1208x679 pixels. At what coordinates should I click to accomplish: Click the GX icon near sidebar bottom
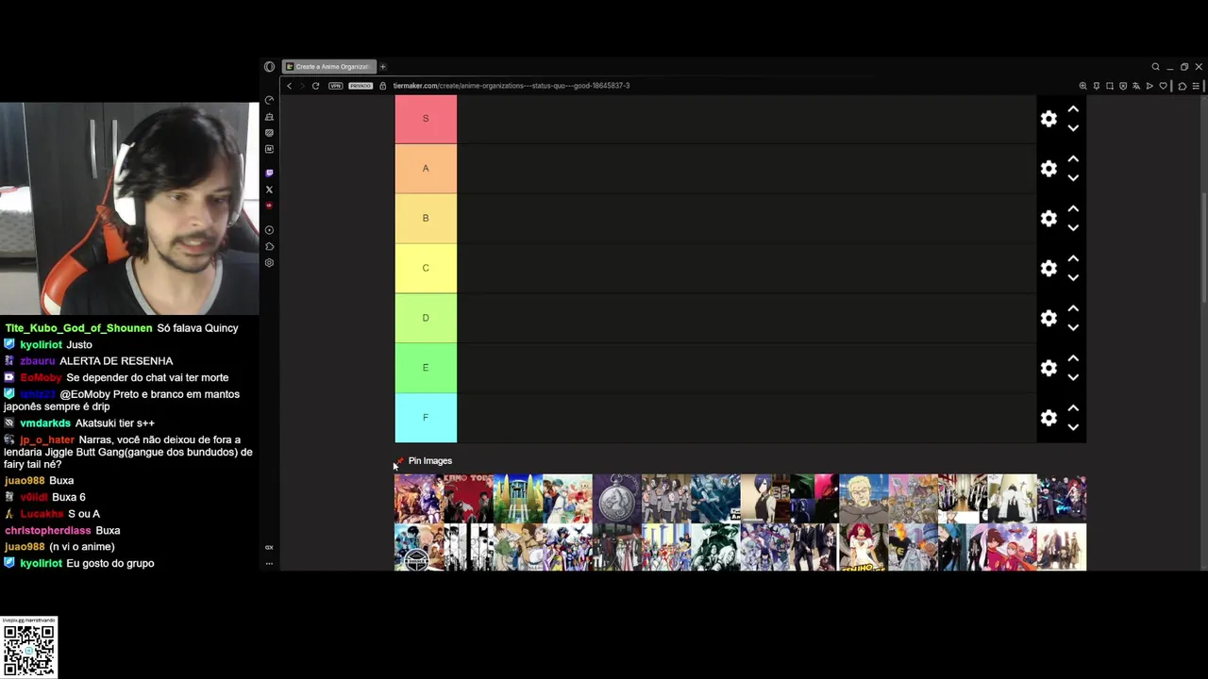[x=269, y=548]
